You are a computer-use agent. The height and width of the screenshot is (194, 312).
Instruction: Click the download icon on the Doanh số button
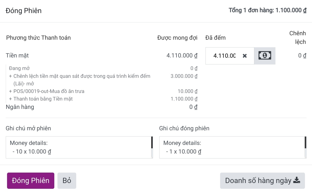pyautogui.click(x=297, y=180)
